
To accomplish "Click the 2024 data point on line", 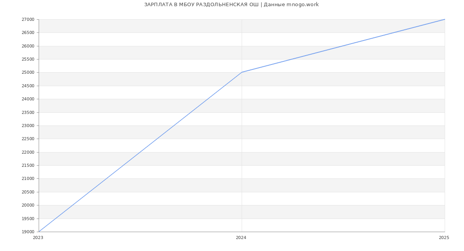I will pos(242,72).
